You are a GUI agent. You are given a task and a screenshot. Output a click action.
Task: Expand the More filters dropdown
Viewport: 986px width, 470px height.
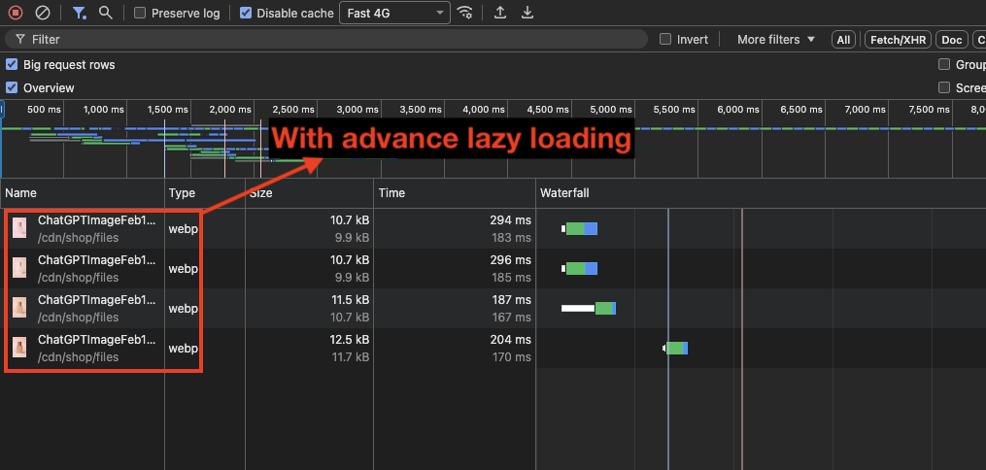coord(776,40)
